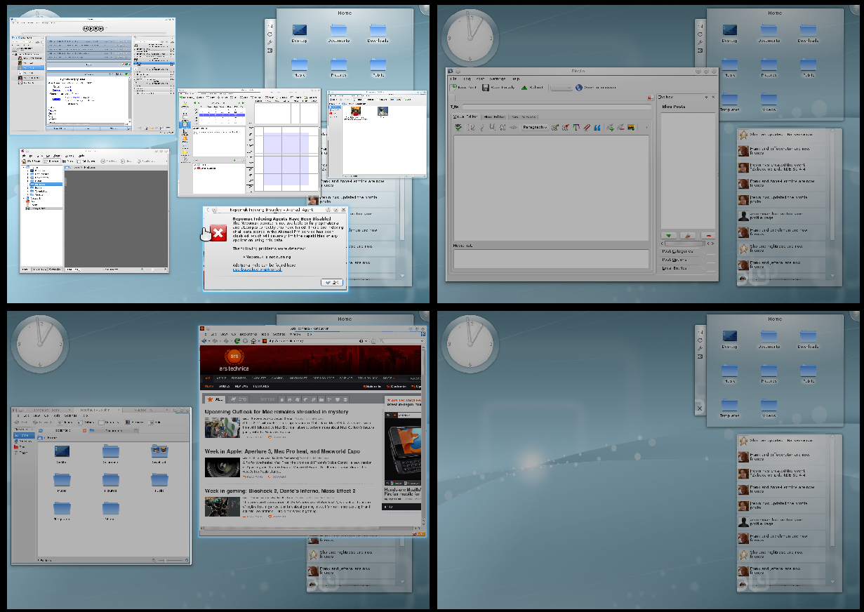Click the increase font size icon in Blogilo
The height and width of the screenshot is (612, 864).
pos(555,127)
